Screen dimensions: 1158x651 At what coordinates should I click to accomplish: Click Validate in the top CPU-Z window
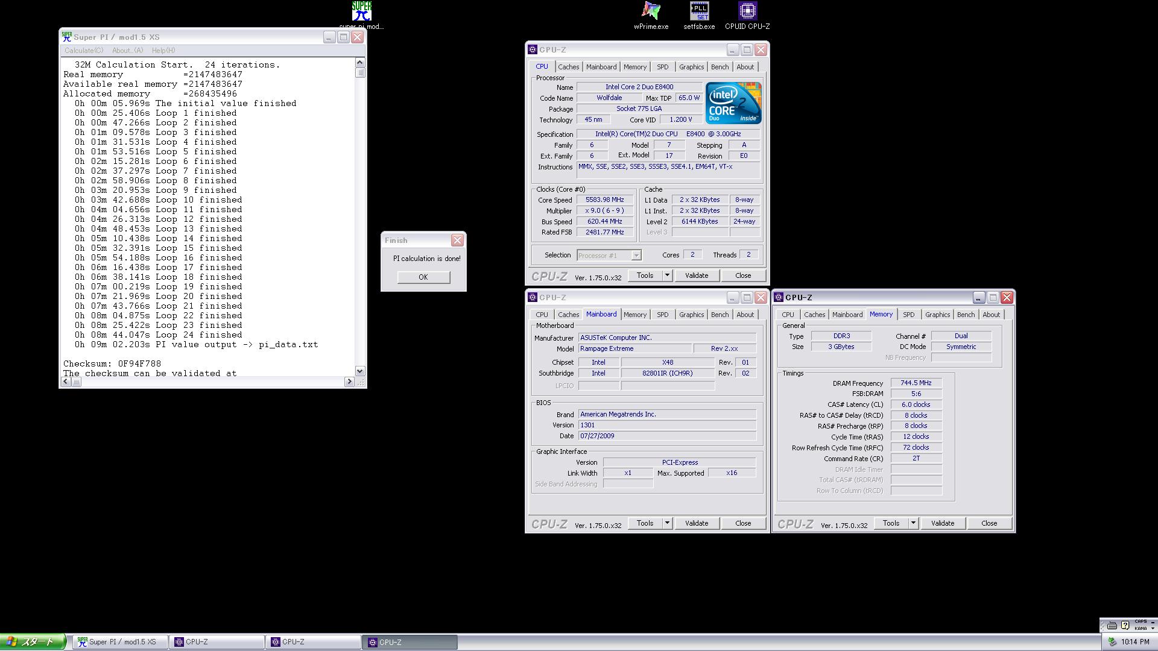click(697, 275)
